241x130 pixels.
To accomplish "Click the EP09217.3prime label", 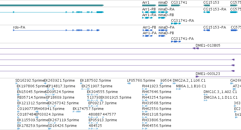I will (x=102, y=103).
